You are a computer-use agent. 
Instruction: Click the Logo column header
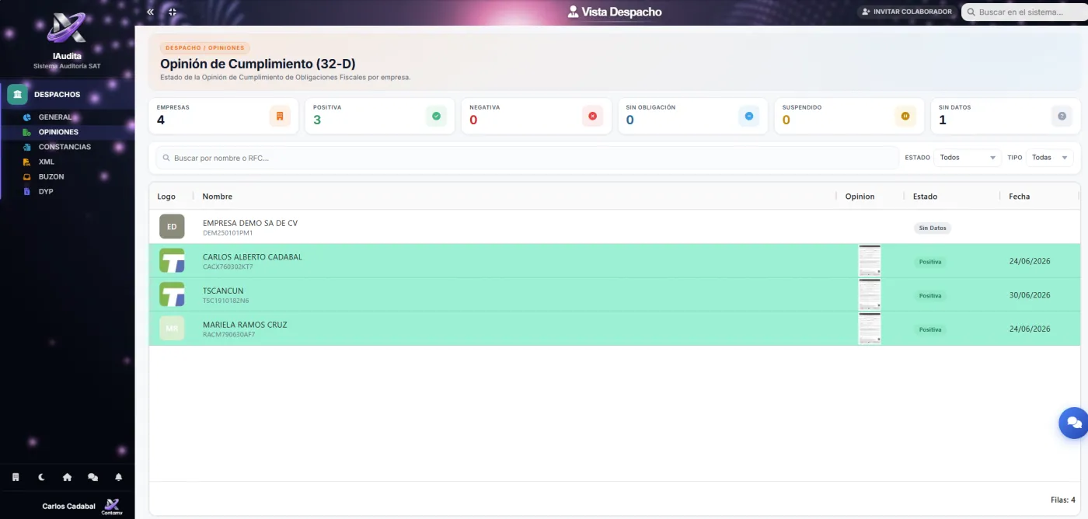point(166,197)
